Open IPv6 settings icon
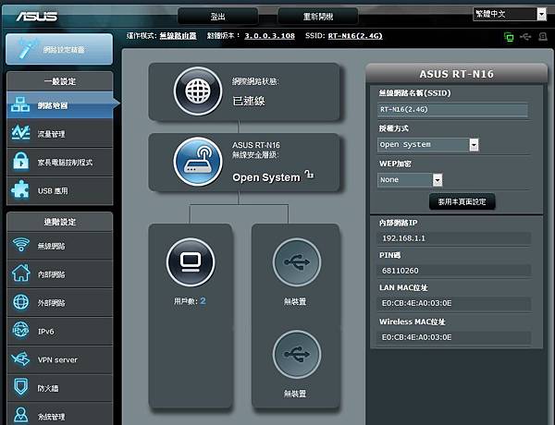Viewport: 555px width, 425px height. click(20, 330)
